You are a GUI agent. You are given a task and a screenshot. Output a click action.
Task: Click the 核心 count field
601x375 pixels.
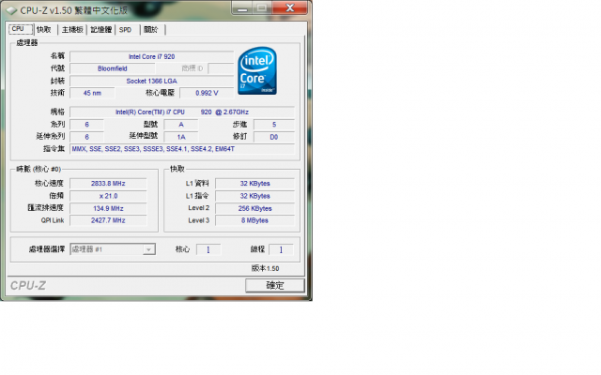pyautogui.click(x=208, y=249)
